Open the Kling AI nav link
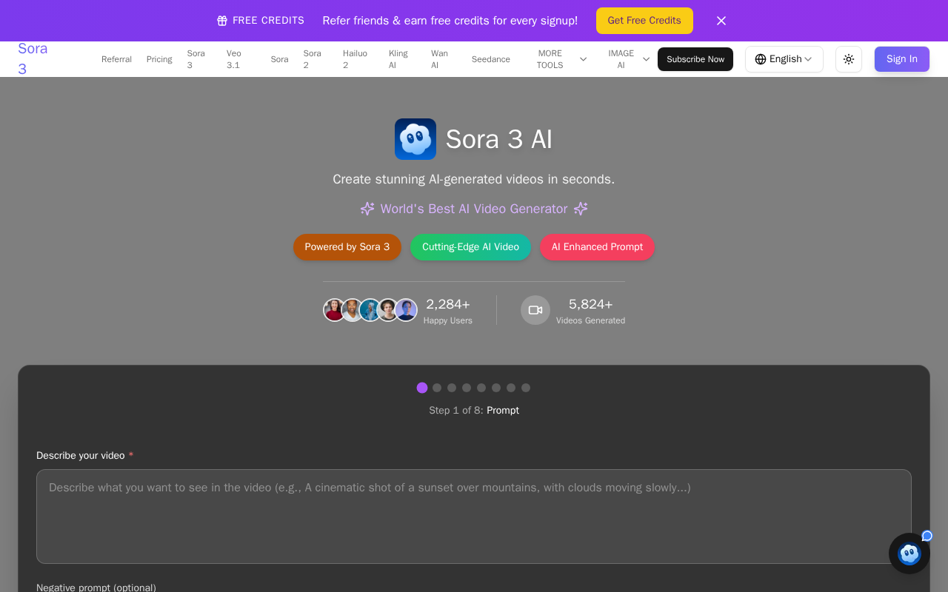Screen dimensions: 948x592 (x=398, y=59)
